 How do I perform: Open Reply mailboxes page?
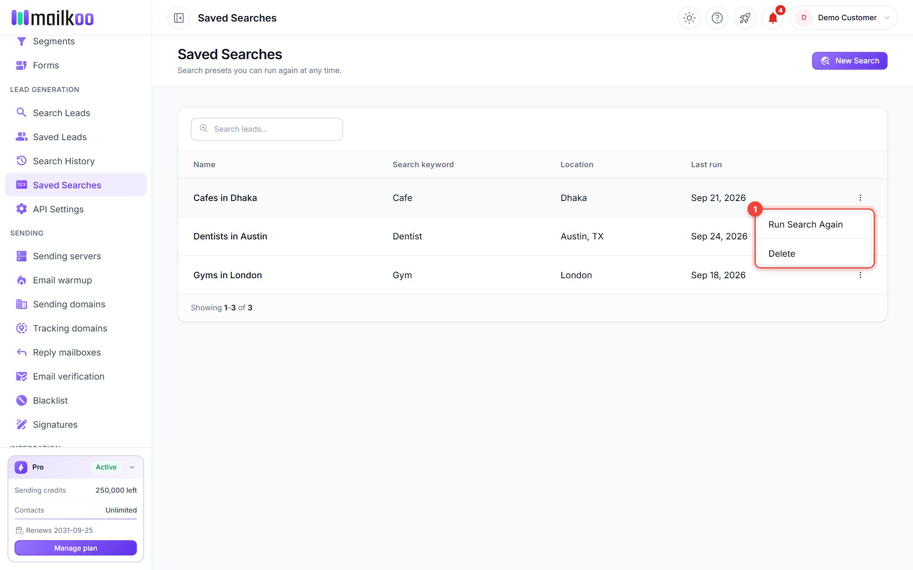[x=76, y=353]
